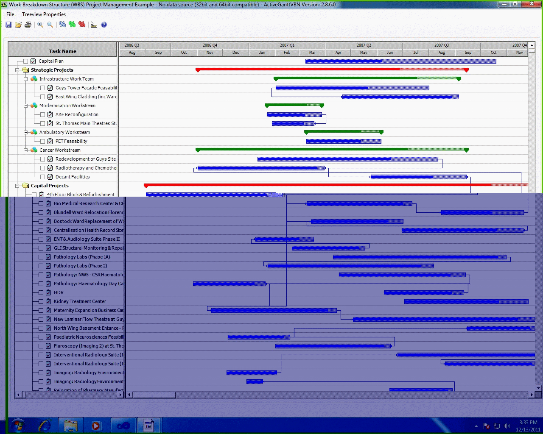Collapse the Cancer Workstream node
Screen dimensions: 543x434
[26, 150]
